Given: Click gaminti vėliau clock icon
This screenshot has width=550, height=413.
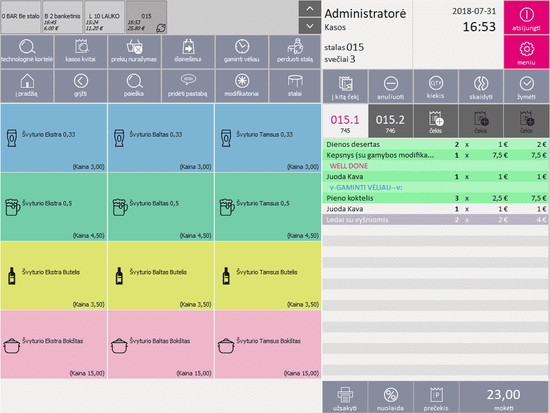Looking at the screenshot, I should 242,46.
